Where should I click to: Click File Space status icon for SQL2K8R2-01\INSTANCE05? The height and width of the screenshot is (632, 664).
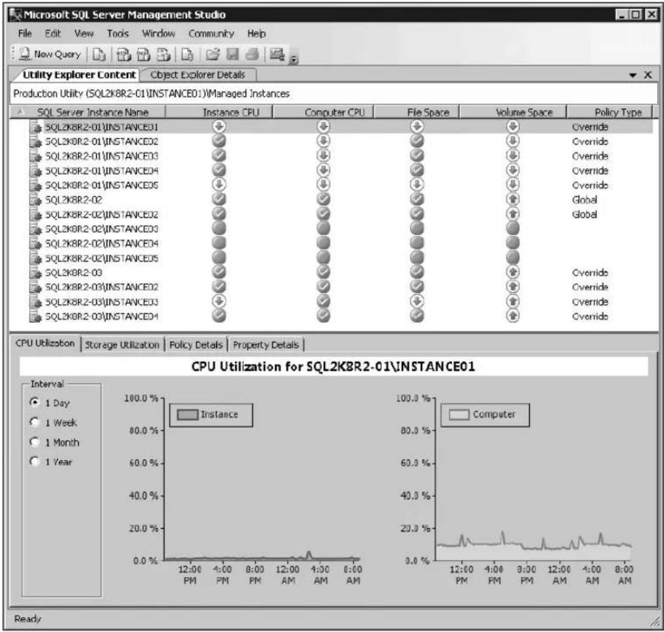pyautogui.click(x=417, y=184)
